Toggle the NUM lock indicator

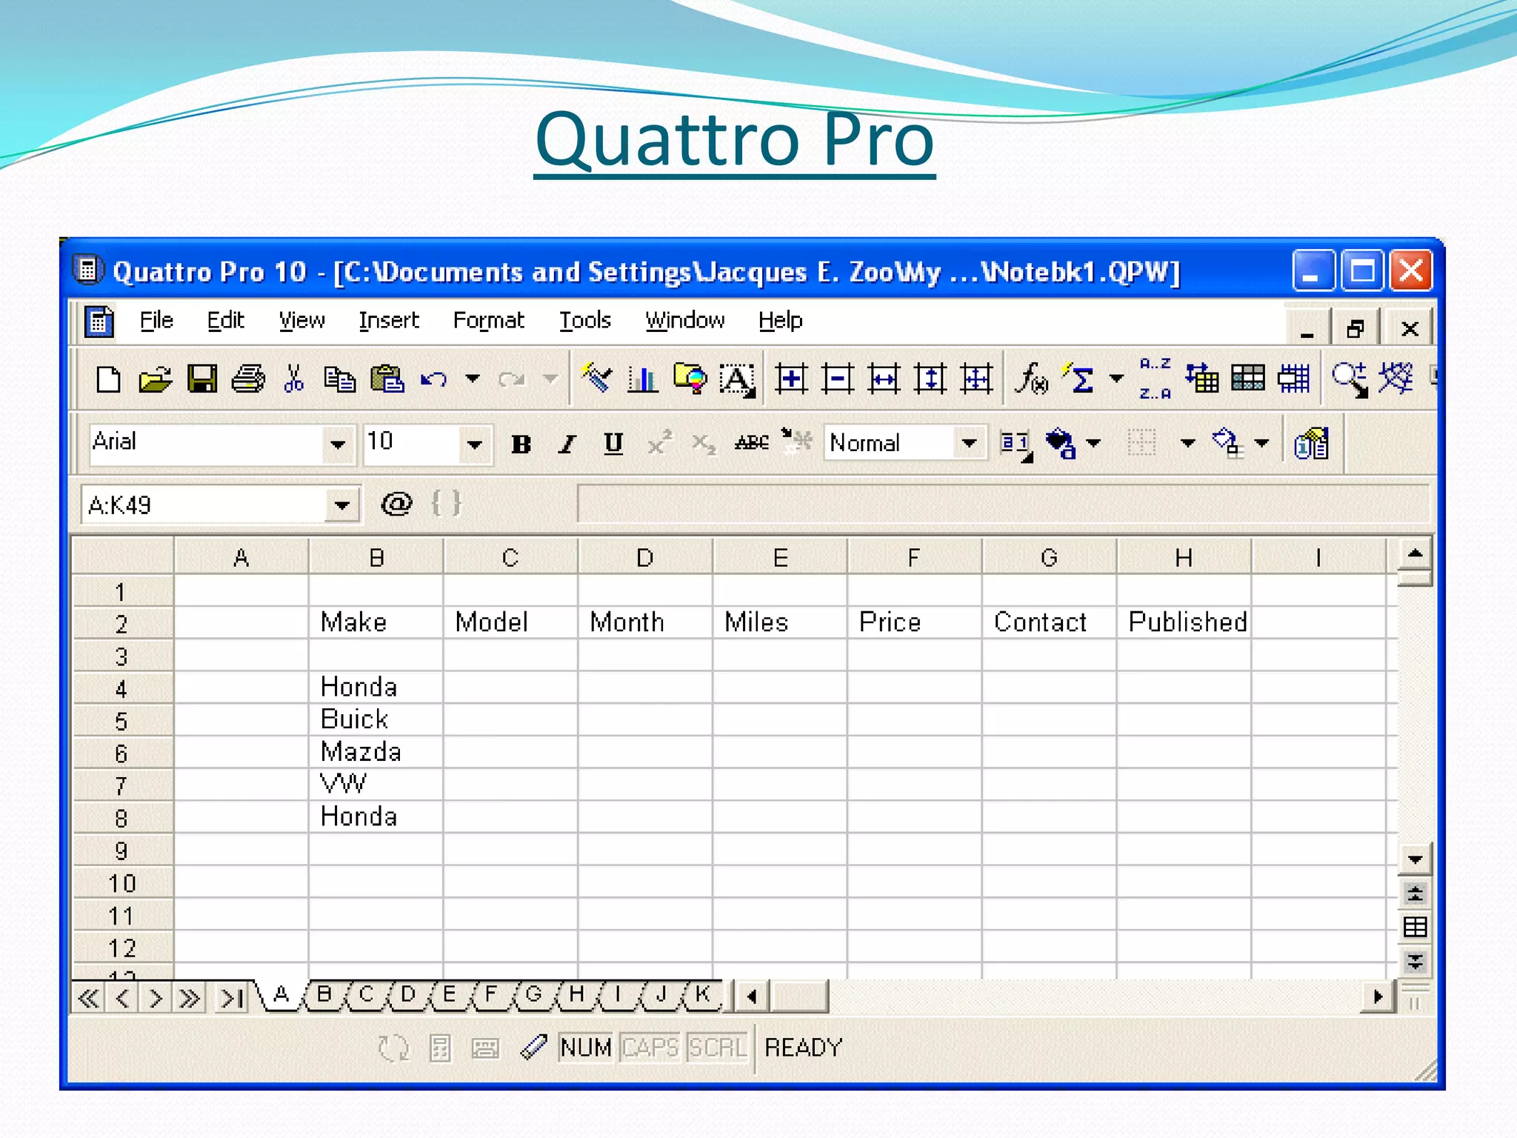(585, 1048)
